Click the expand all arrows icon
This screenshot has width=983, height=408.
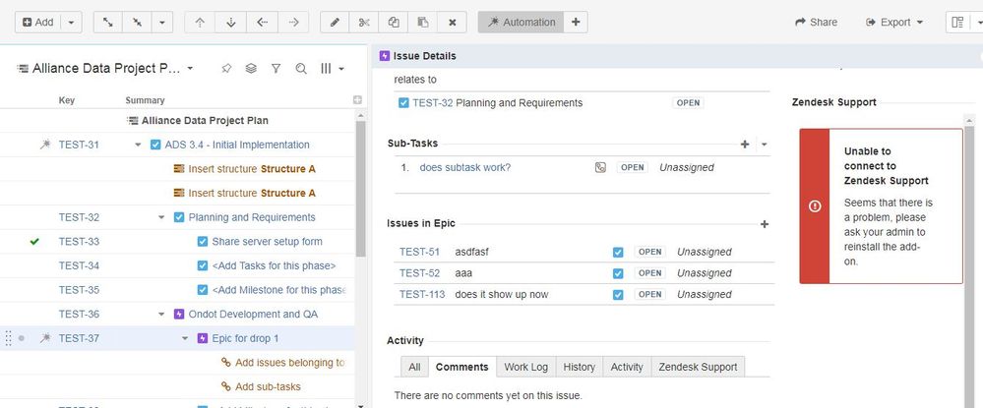click(108, 22)
